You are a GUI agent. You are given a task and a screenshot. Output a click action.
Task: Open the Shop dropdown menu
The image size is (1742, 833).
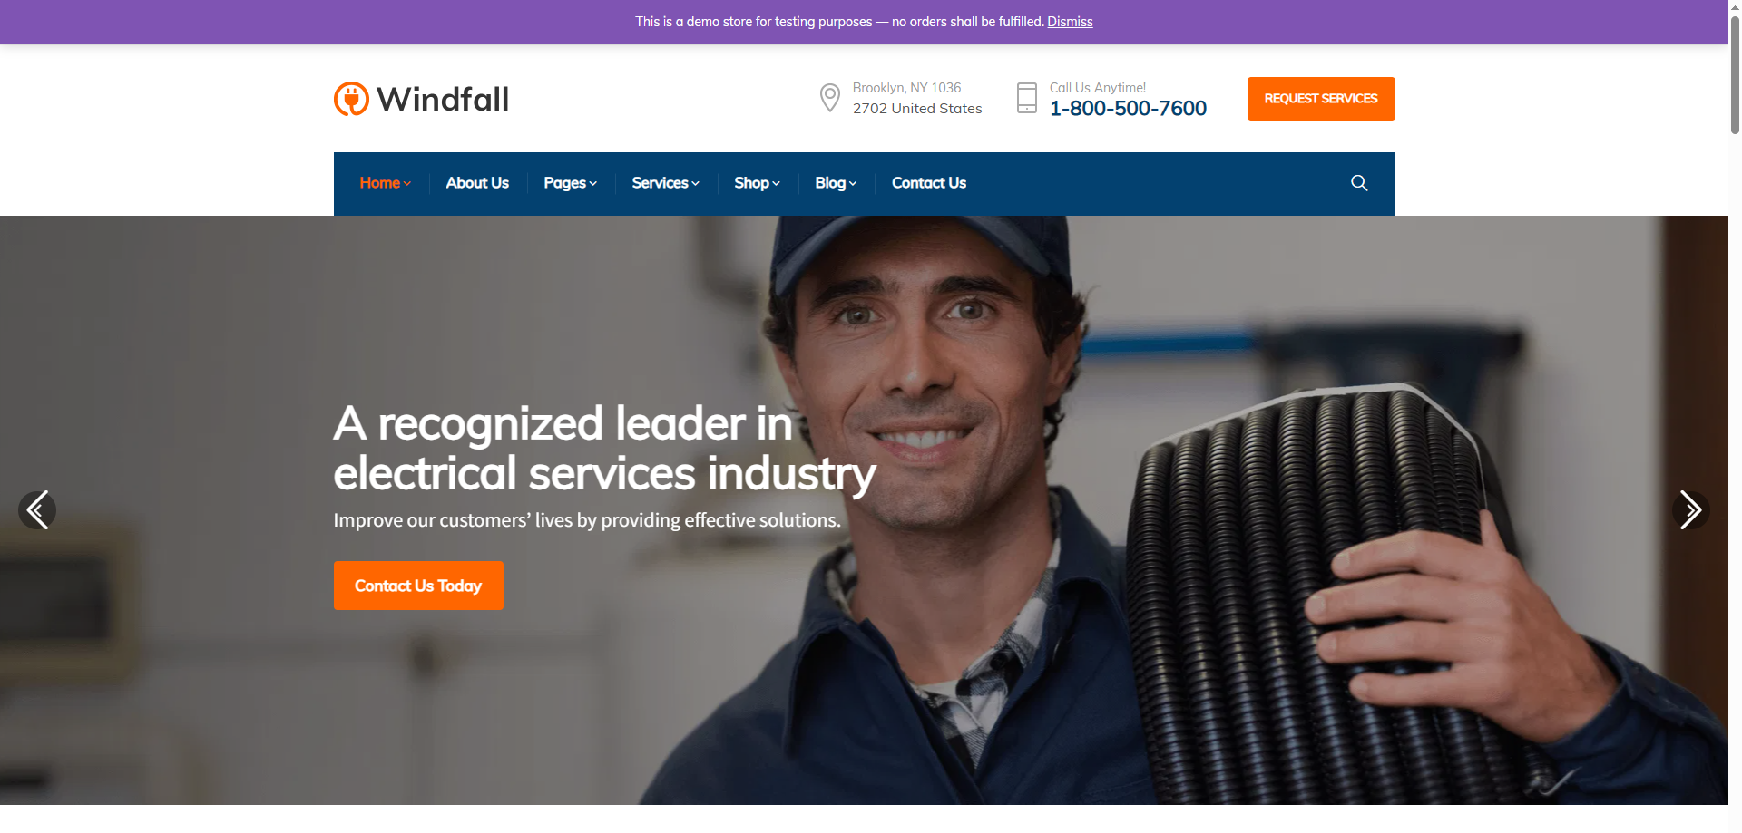[x=757, y=183]
